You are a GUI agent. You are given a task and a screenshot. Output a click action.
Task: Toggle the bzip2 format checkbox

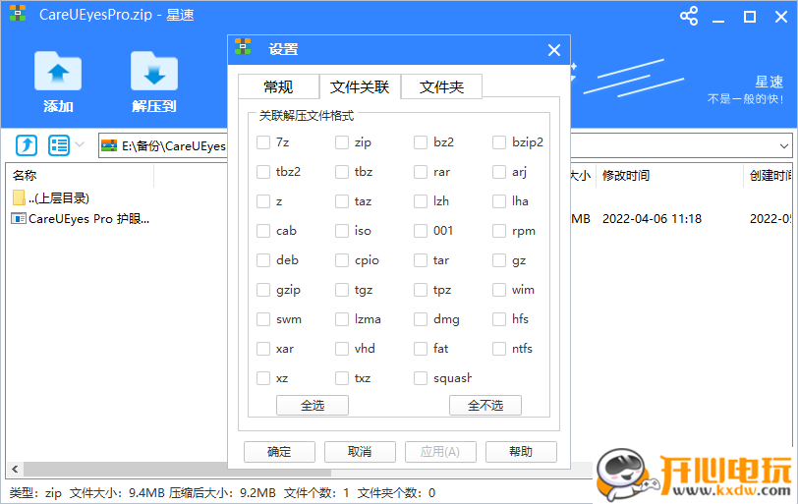[499, 142]
